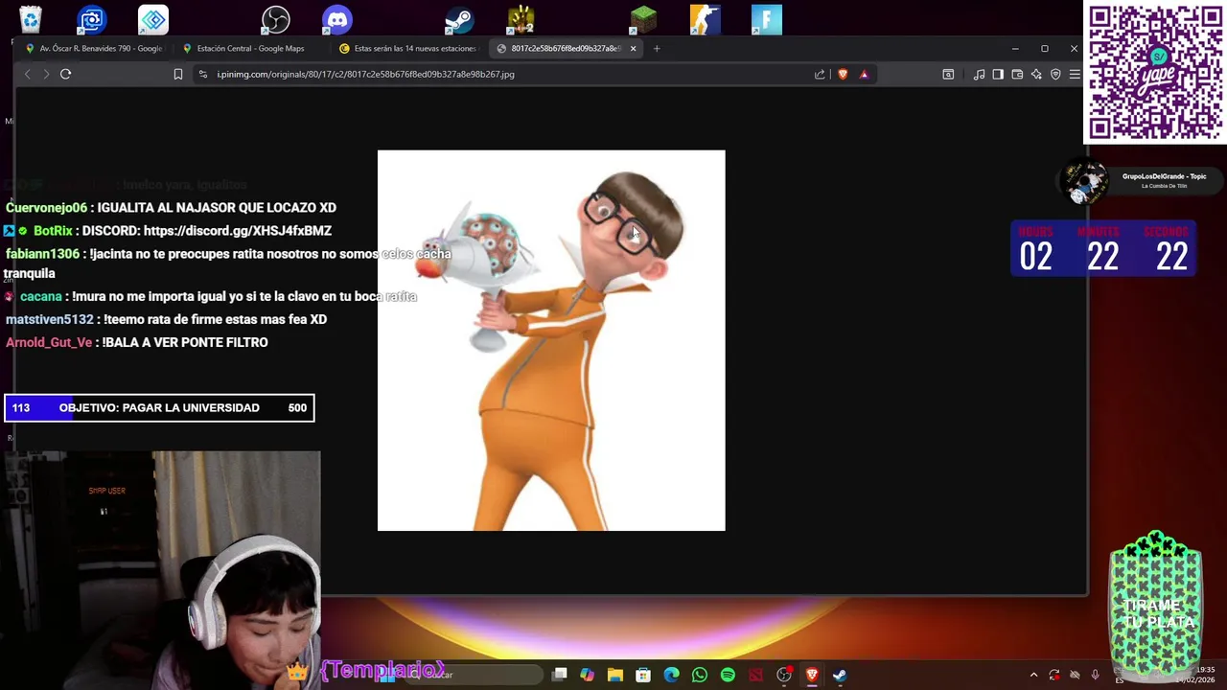Open the Brave Shields lion icon
1227x690 pixels.
coord(843,74)
